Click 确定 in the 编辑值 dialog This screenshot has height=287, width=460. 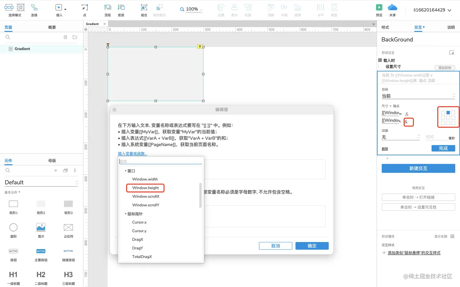[x=312, y=246]
